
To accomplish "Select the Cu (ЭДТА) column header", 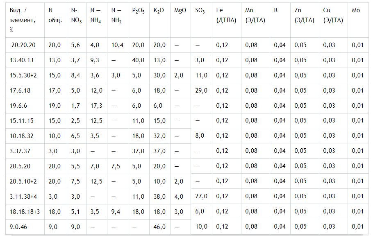I will [x=333, y=15].
